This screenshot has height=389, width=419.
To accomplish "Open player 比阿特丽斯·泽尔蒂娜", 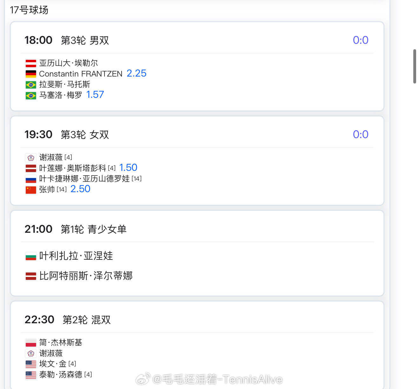I will (x=86, y=276).
